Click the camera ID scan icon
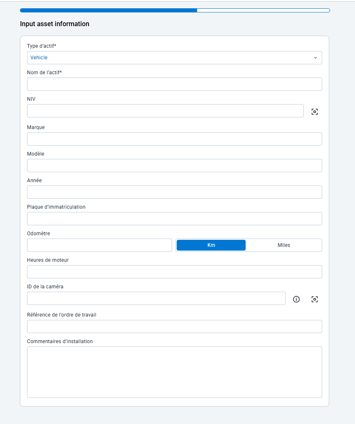 [x=315, y=299]
